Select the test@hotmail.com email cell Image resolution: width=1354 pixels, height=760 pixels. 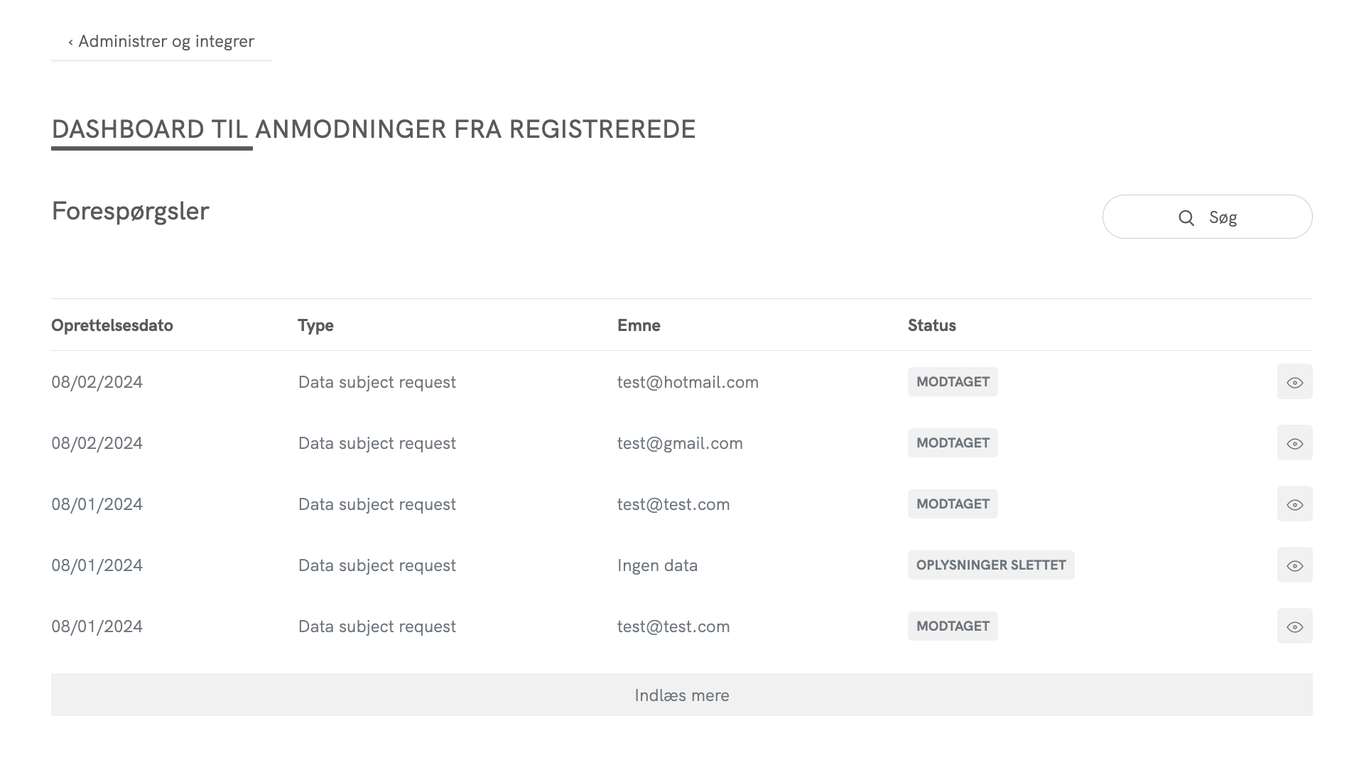coord(688,382)
